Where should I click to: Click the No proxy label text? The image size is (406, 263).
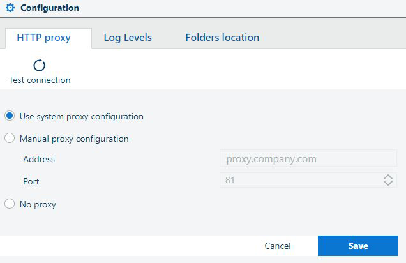(x=38, y=205)
